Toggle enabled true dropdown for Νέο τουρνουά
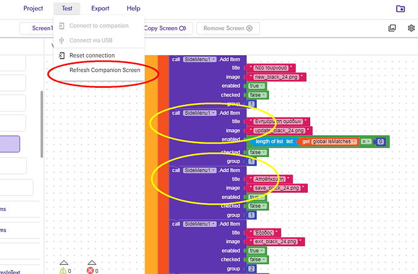Image resolution: width=418 pixels, height=274 pixels. tap(257, 86)
